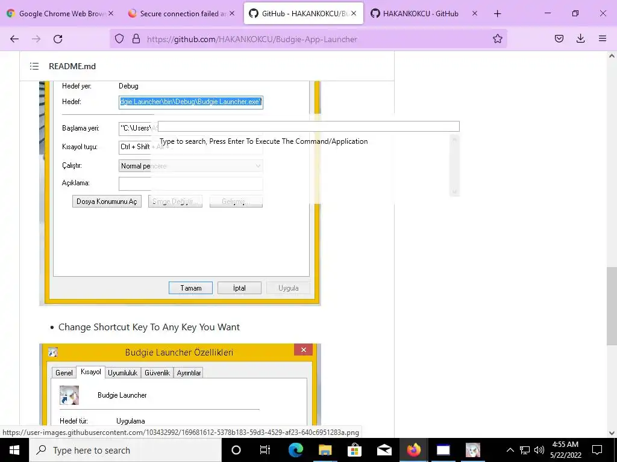Open network status tray icon
The image size is (617, 462).
click(x=525, y=450)
